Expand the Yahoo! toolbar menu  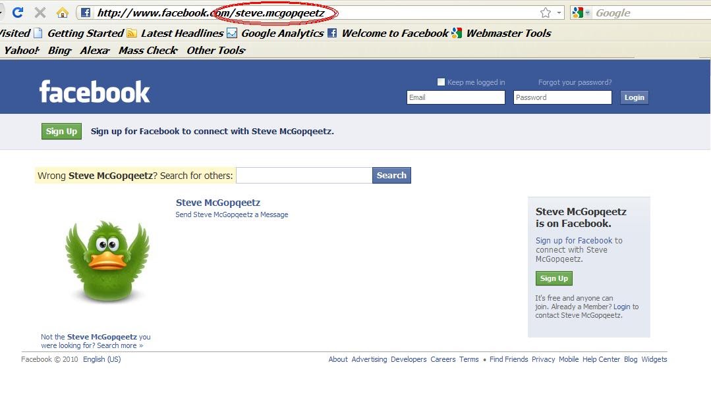tap(22, 50)
